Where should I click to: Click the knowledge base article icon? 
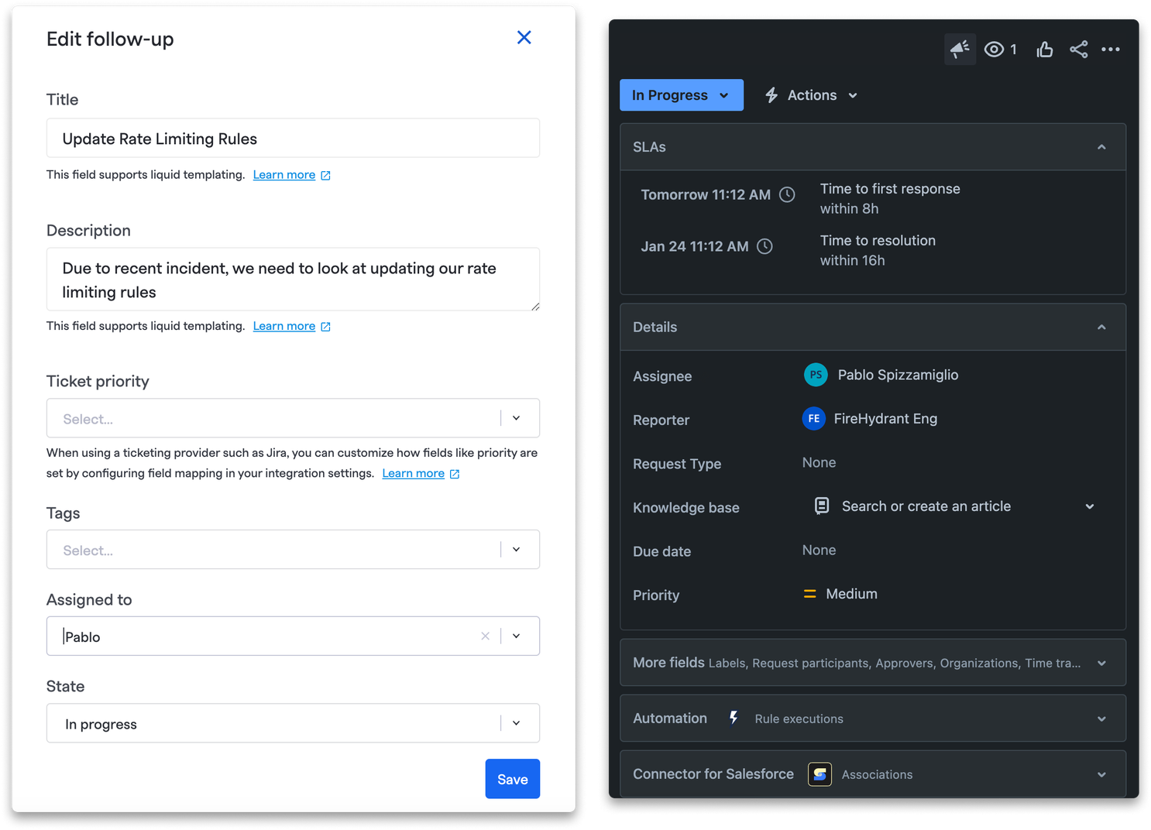click(822, 506)
